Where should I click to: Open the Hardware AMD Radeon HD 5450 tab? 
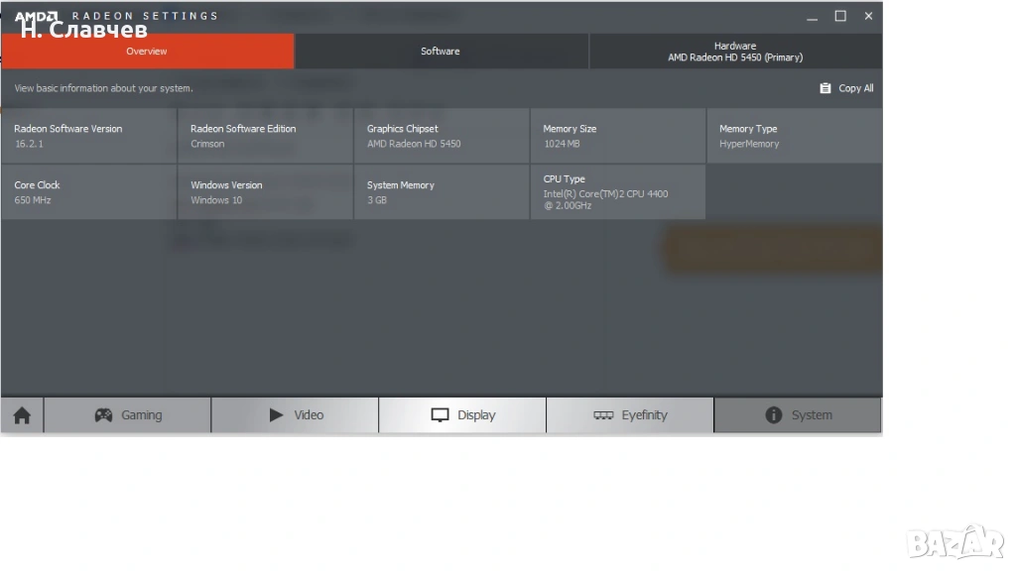(735, 52)
